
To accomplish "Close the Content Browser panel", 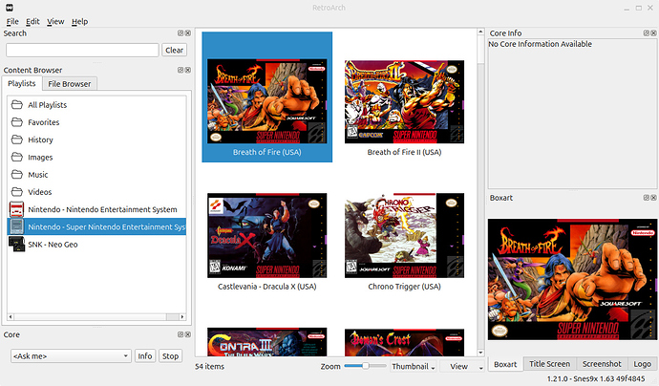I will click(x=188, y=70).
